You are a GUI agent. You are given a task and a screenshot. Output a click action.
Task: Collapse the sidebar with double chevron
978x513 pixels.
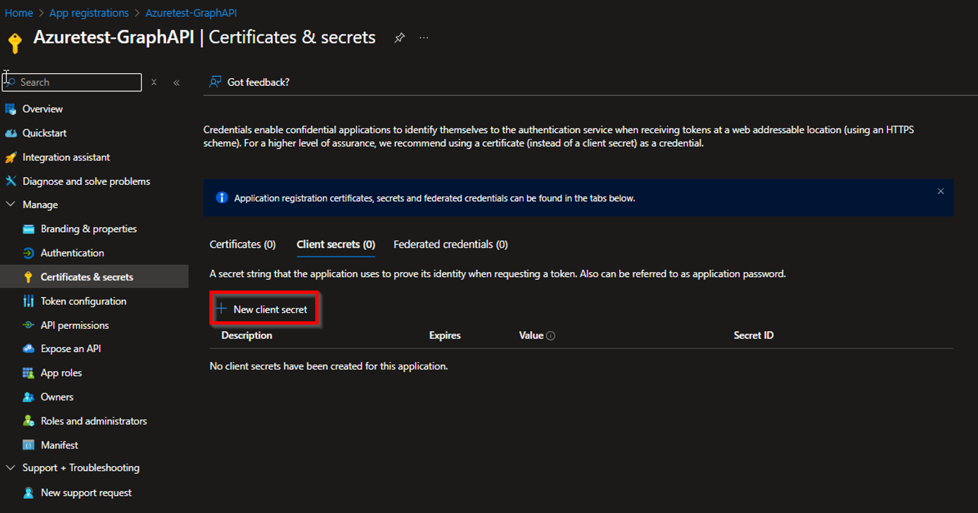pos(177,82)
